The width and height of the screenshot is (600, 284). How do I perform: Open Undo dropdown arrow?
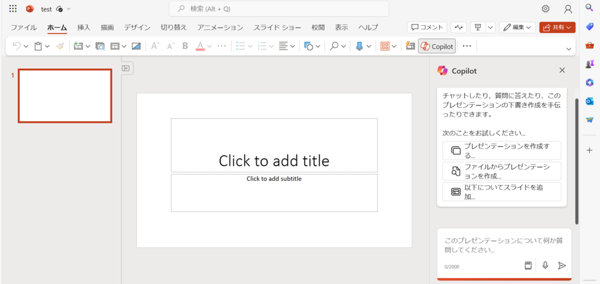(26, 47)
